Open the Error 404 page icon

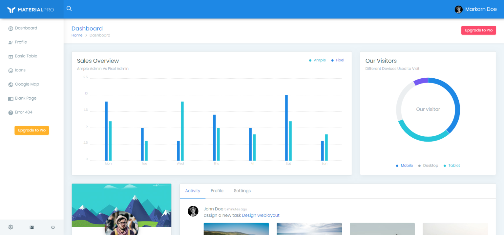tap(10, 112)
